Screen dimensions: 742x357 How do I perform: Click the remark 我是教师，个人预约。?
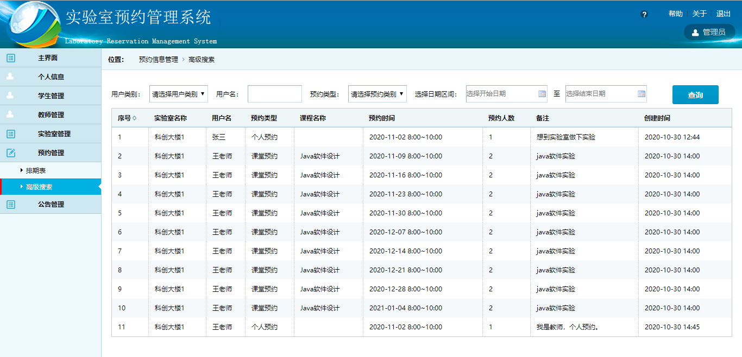(x=568, y=327)
